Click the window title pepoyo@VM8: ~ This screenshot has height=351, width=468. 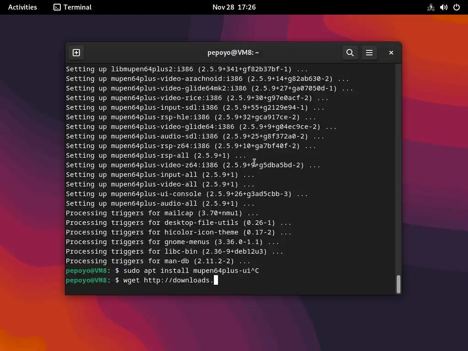233,53
